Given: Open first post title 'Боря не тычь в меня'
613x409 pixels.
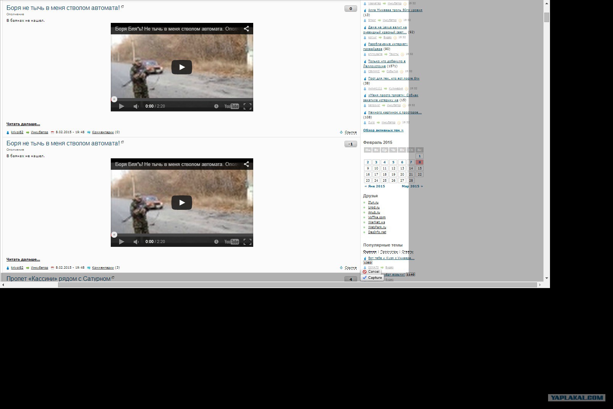Looking at the screenshot, I should [63, 8].
